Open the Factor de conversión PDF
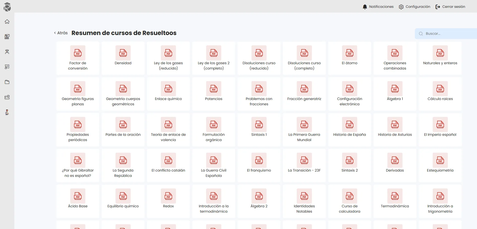477x229 pixels. click(78, 58)
